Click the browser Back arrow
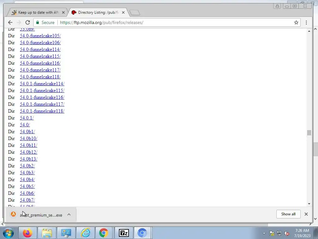Image resolution: width=318 pixels, height=239 pixels. 10,22
